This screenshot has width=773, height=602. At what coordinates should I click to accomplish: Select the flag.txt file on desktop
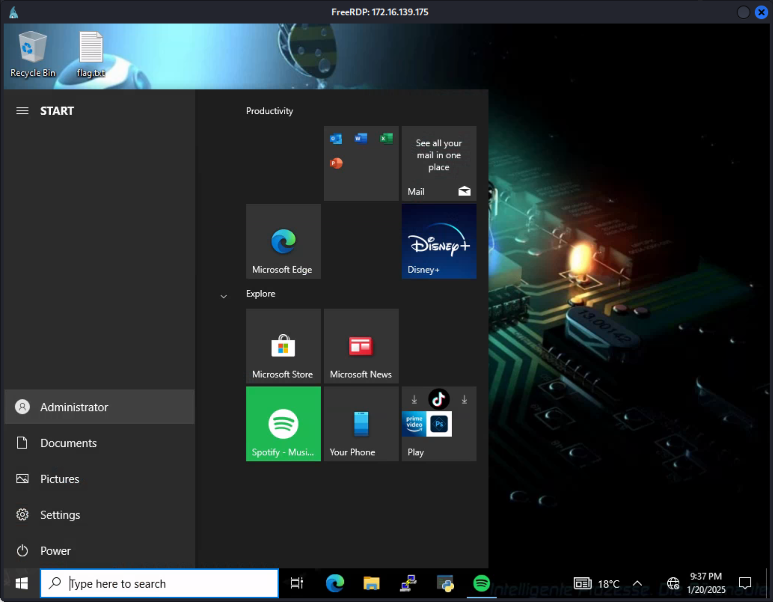[91, 54]
